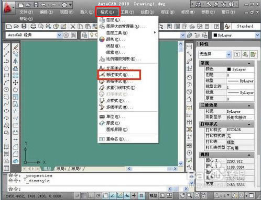Viewport: 261px width, 200px height.
Task: Click the Plot printer icon in standard toolbar
Action: tap(33, 27)
